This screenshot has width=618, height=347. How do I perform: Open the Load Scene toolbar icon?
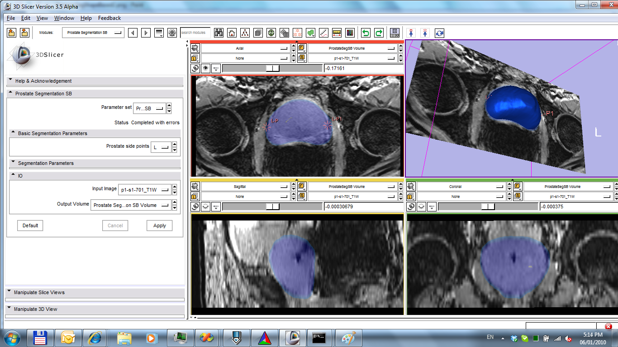click(12, 33)
